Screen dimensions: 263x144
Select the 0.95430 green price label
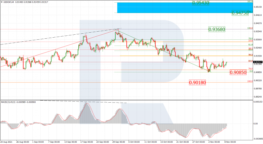click(x=200, y=3)
